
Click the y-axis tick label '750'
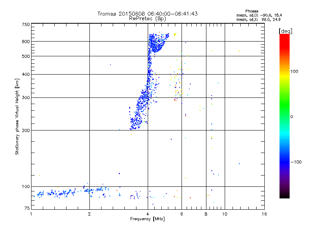(26, 24)
